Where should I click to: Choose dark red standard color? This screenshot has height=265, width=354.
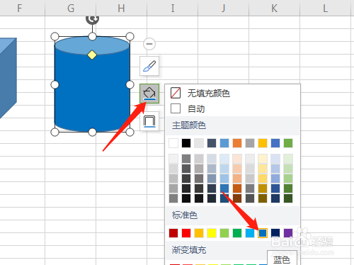pyautogui.click(x=173, y=233)
